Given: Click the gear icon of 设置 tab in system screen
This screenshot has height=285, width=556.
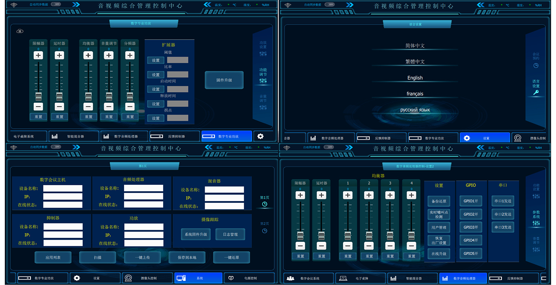Looking at the screenshot, I should pyautogui.click(x=77, y=278).
